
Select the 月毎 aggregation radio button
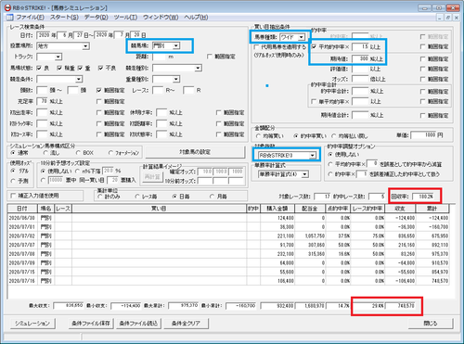213,197
